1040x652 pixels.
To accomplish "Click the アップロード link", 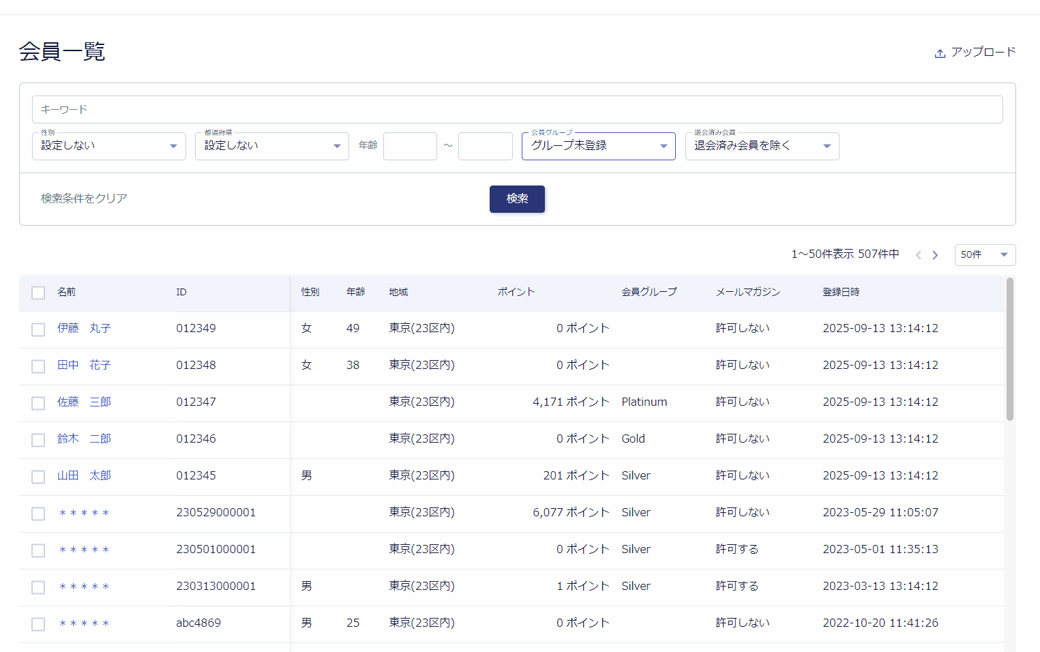I will click(975, 53).
